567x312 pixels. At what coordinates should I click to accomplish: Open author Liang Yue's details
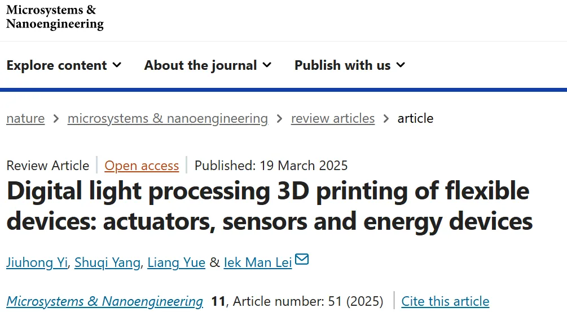[176, 262]
